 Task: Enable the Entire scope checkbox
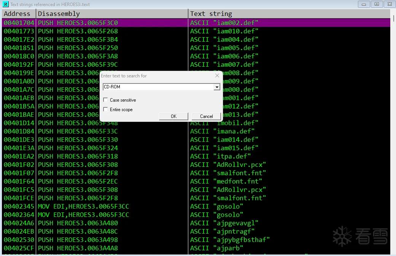click(106, 109)
